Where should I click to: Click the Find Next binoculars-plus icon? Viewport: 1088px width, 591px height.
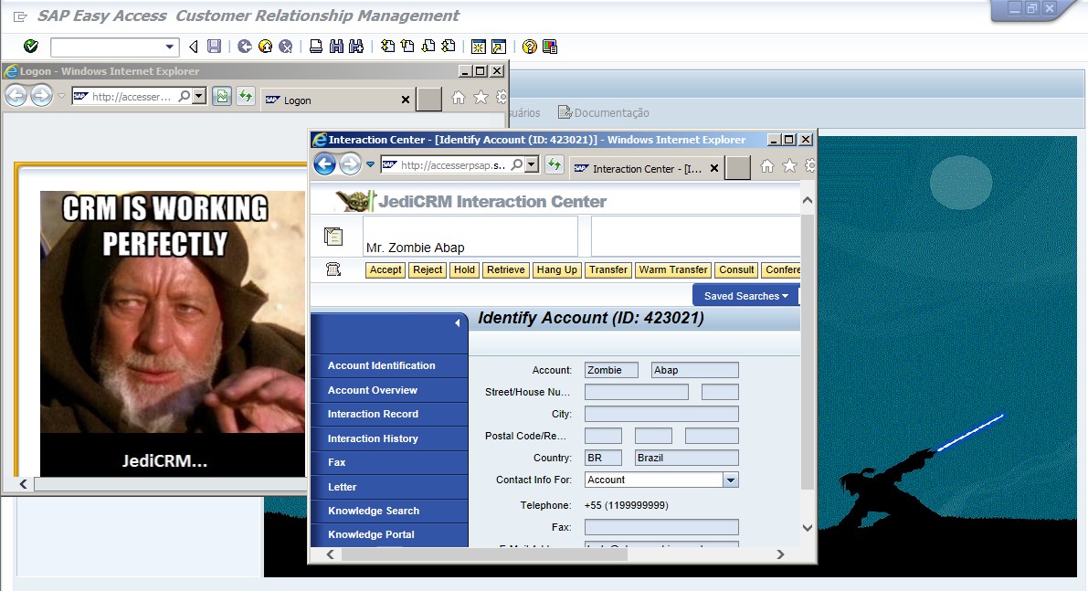[x=356, y=47]
